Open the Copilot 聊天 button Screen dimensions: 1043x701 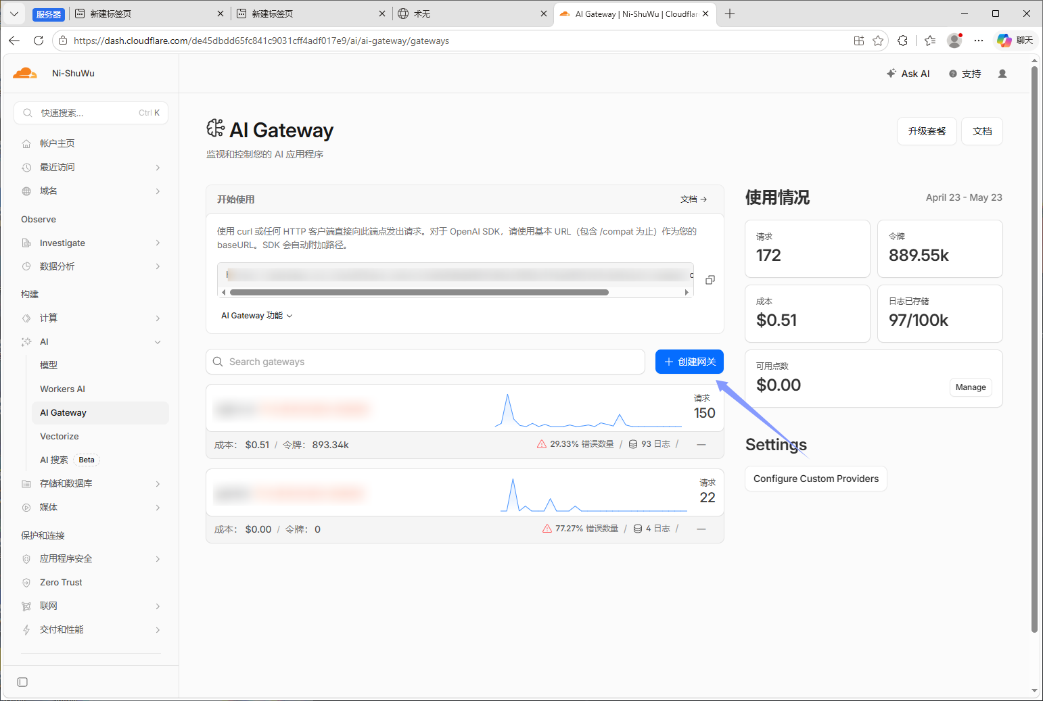[x=1015, y=41]
